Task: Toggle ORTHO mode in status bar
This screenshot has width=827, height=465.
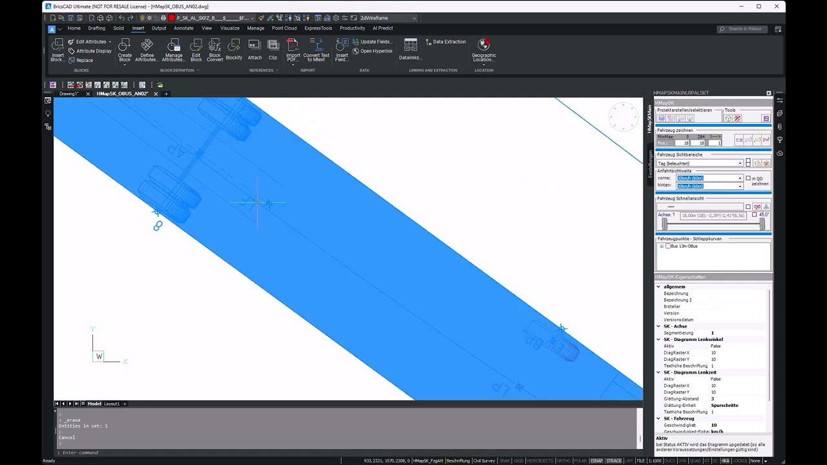Action: pyautogui.click(x=563, y=460)
